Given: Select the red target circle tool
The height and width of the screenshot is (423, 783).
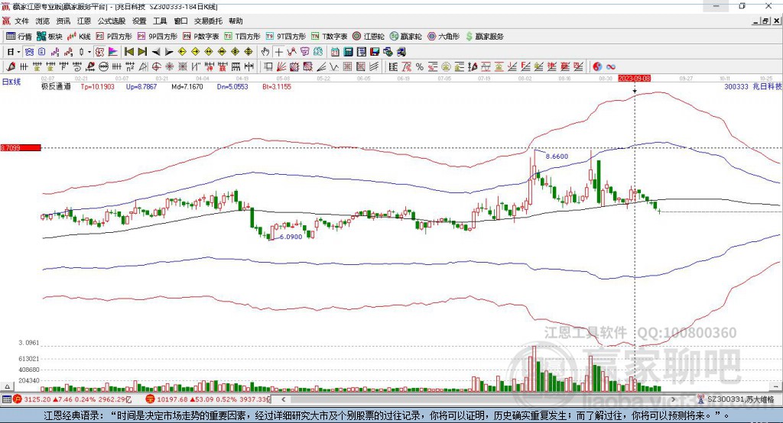Looking at the screenshot, I should coord(156,67).
